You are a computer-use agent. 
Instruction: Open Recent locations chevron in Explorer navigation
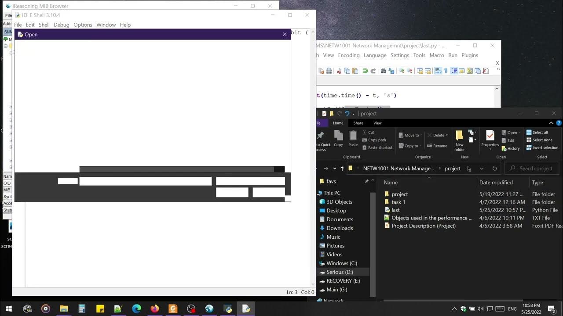coord(335,169)
